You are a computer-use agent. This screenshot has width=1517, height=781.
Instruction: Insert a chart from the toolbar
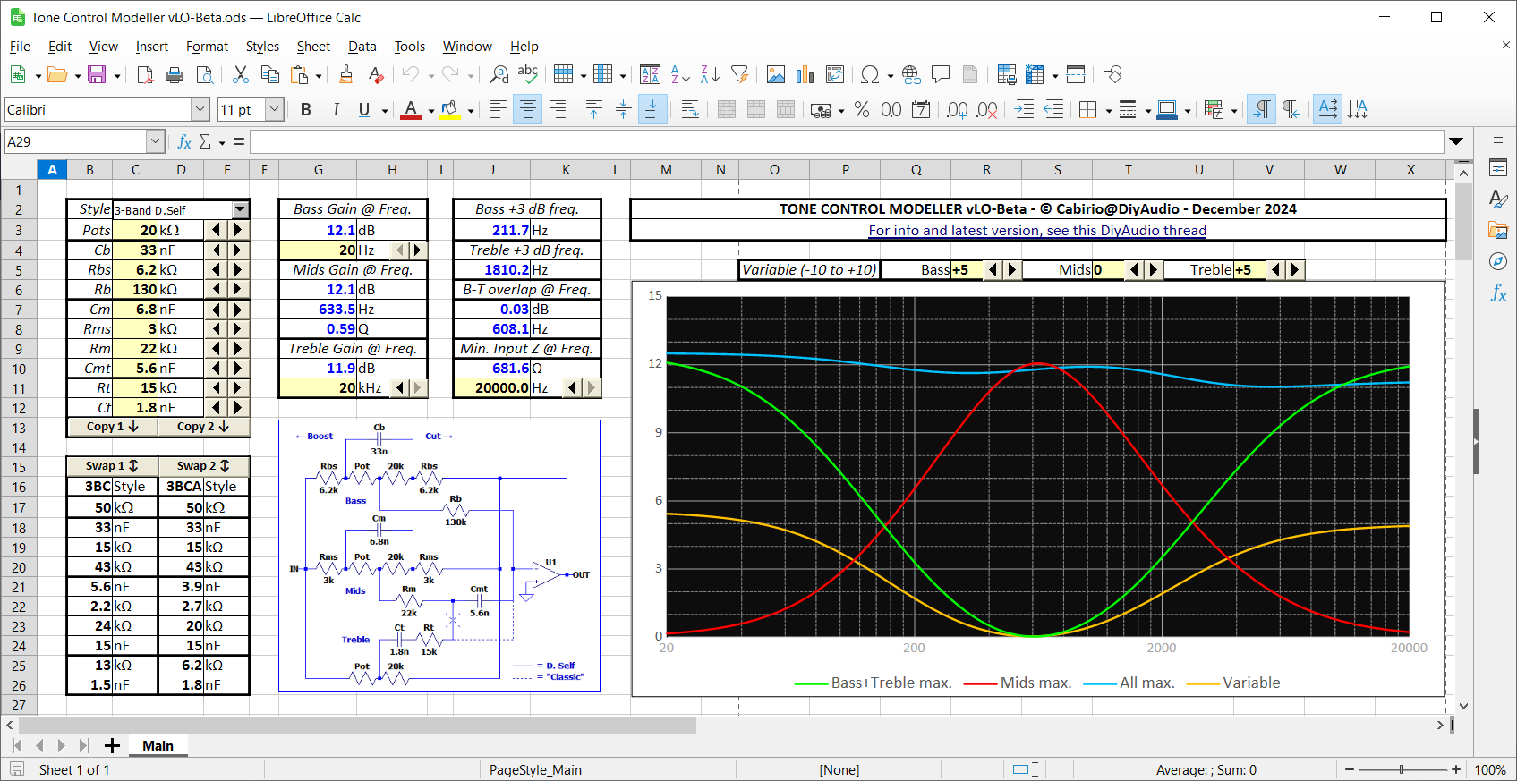coord(805,75)
